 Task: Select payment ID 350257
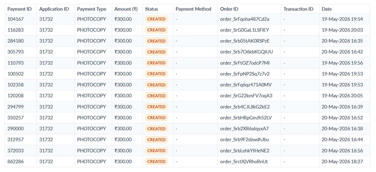(x=16, y=118)
